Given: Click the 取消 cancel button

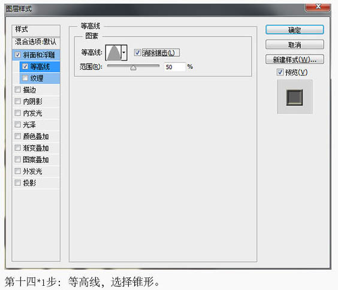Looking at the screenshot, I should pos(294,44).
